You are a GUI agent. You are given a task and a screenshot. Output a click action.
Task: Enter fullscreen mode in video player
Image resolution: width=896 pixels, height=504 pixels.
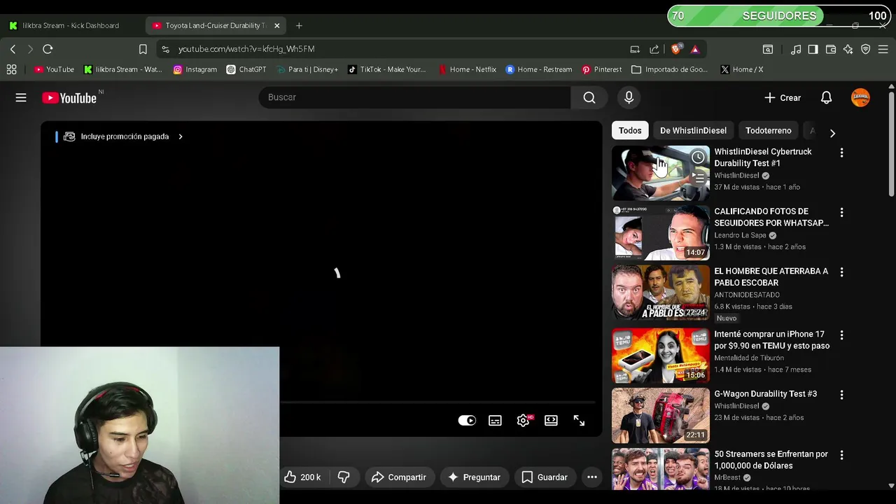tap(579, 421)
